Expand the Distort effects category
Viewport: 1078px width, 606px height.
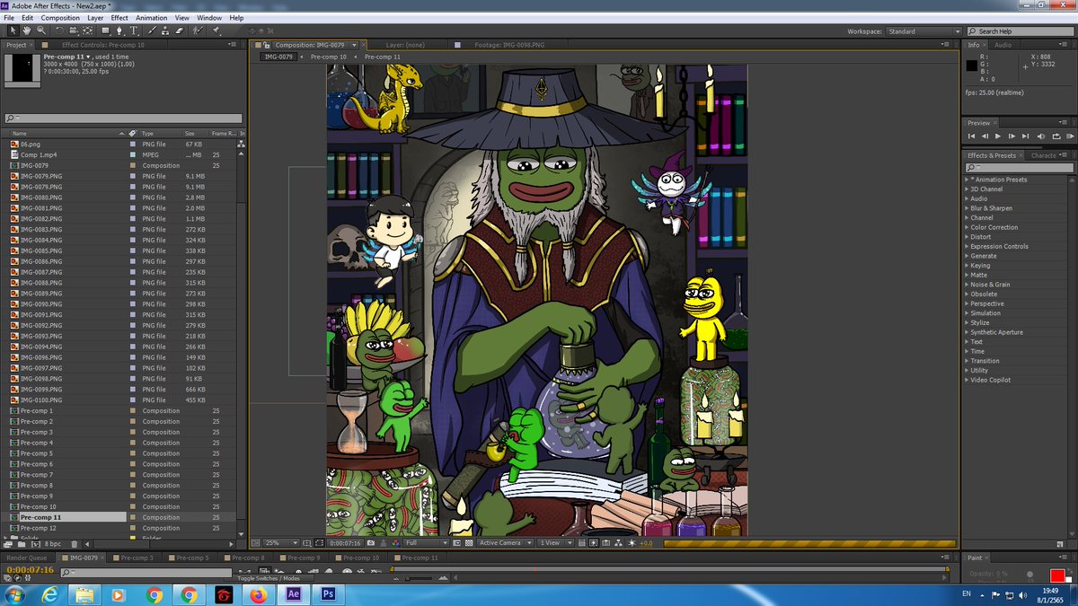(967, 237)
